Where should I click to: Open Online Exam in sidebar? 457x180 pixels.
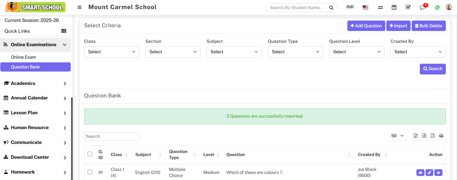pos(23,57)
